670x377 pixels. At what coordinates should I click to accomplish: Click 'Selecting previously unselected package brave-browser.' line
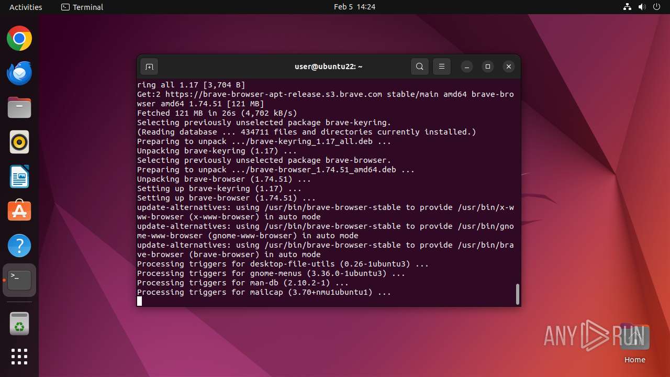pos(264,160)
